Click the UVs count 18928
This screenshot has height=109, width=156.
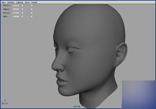click(16, 16)
